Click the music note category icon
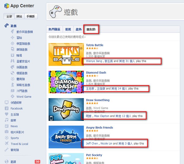The height and width of the screenshot is (164, 184). [6, 120]
